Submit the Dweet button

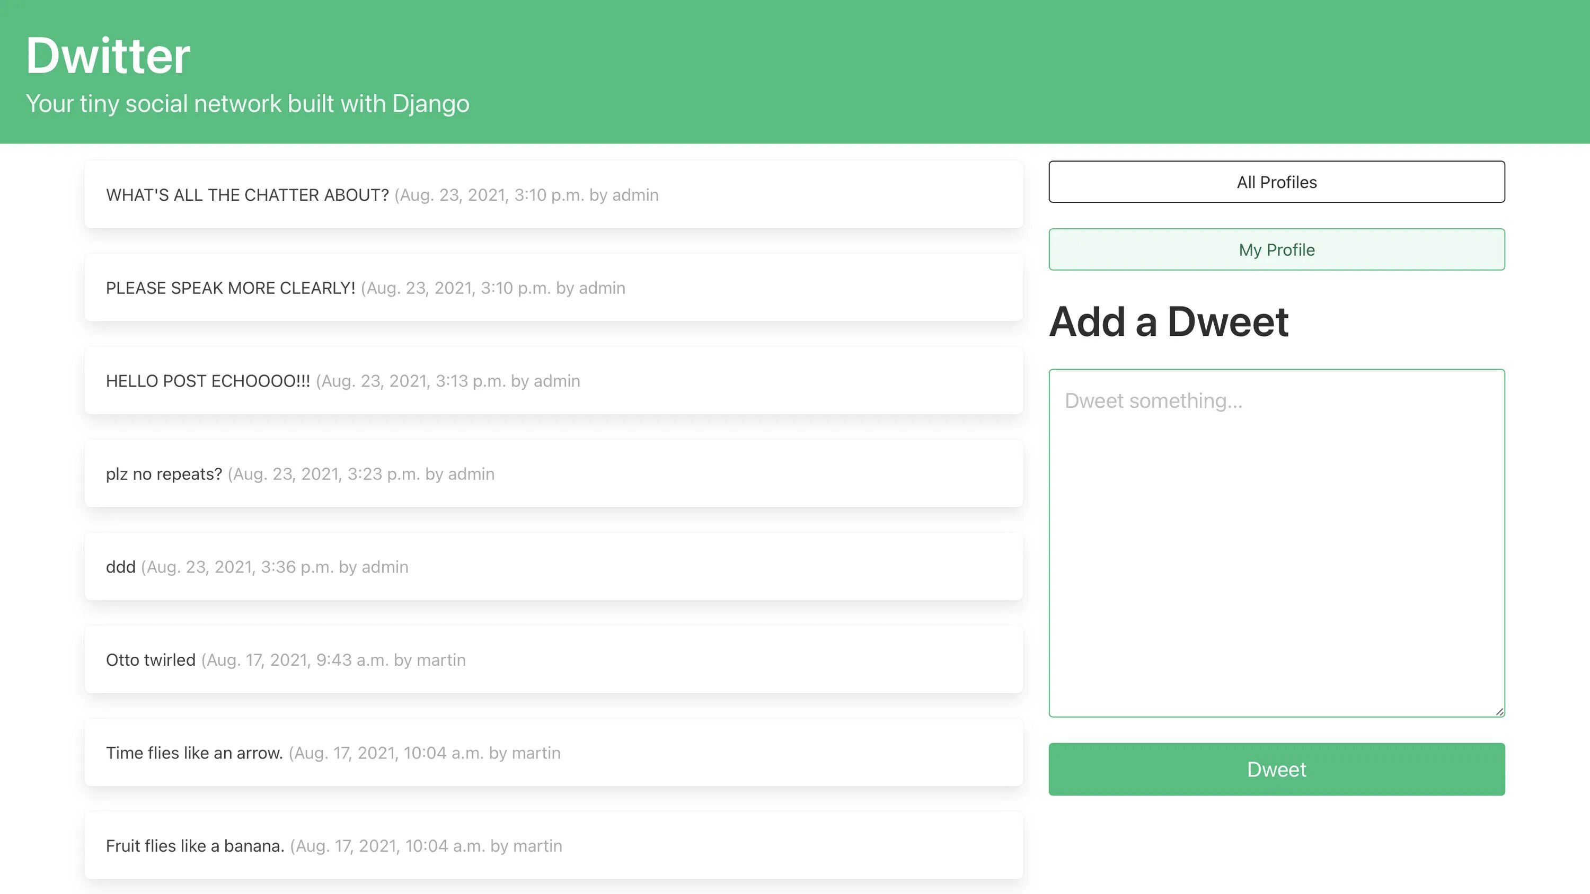pyautogui.click(x=1276, y=769)
